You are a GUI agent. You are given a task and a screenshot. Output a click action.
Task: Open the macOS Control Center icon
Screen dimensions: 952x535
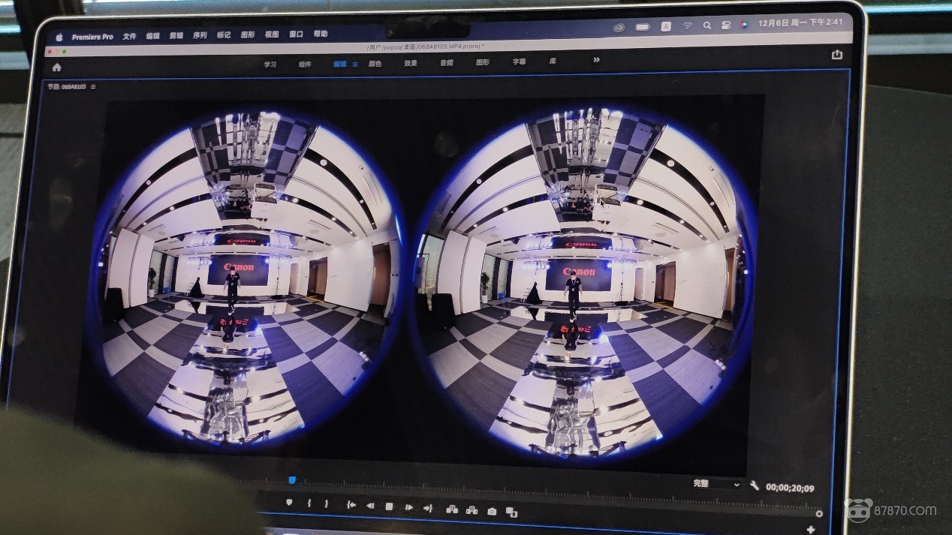tap(725, 26)
